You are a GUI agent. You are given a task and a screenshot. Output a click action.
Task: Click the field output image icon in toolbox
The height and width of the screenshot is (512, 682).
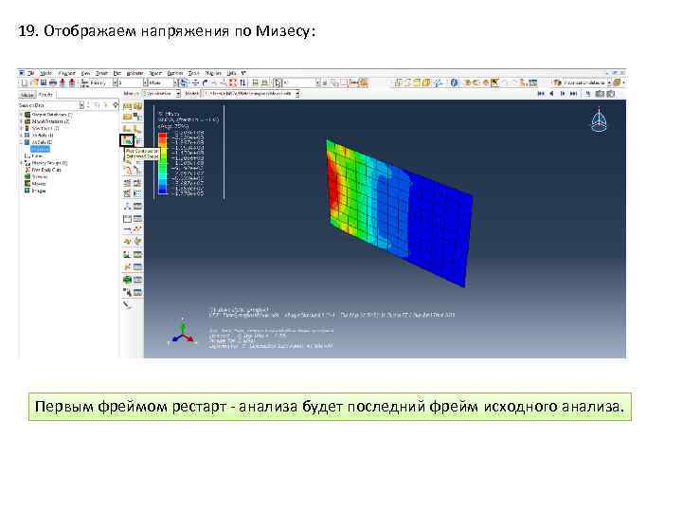click(128, 254)
